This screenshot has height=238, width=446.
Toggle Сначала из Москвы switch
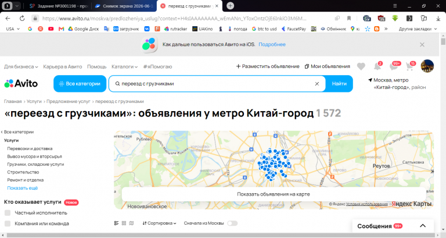[x=232, y=223]
